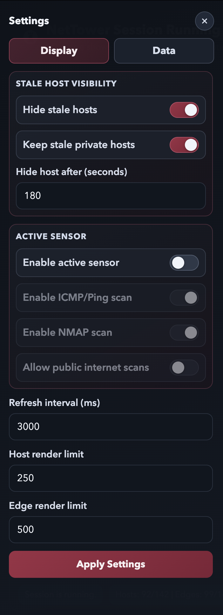The image size is (223, 615).
Task: Click the "Edge render limit" label text
Action: click(x=48, y=506)
